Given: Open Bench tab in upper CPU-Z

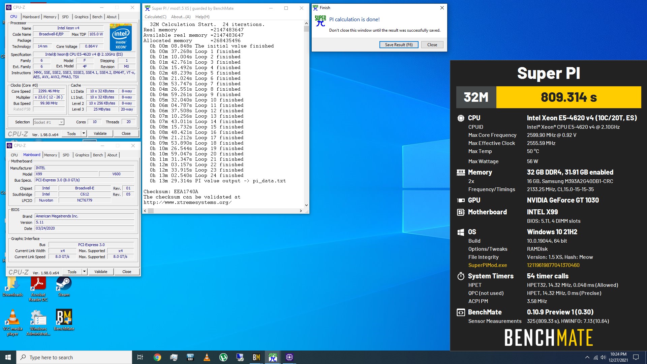Looking at the screenshot, I should (x=97, y=17).
